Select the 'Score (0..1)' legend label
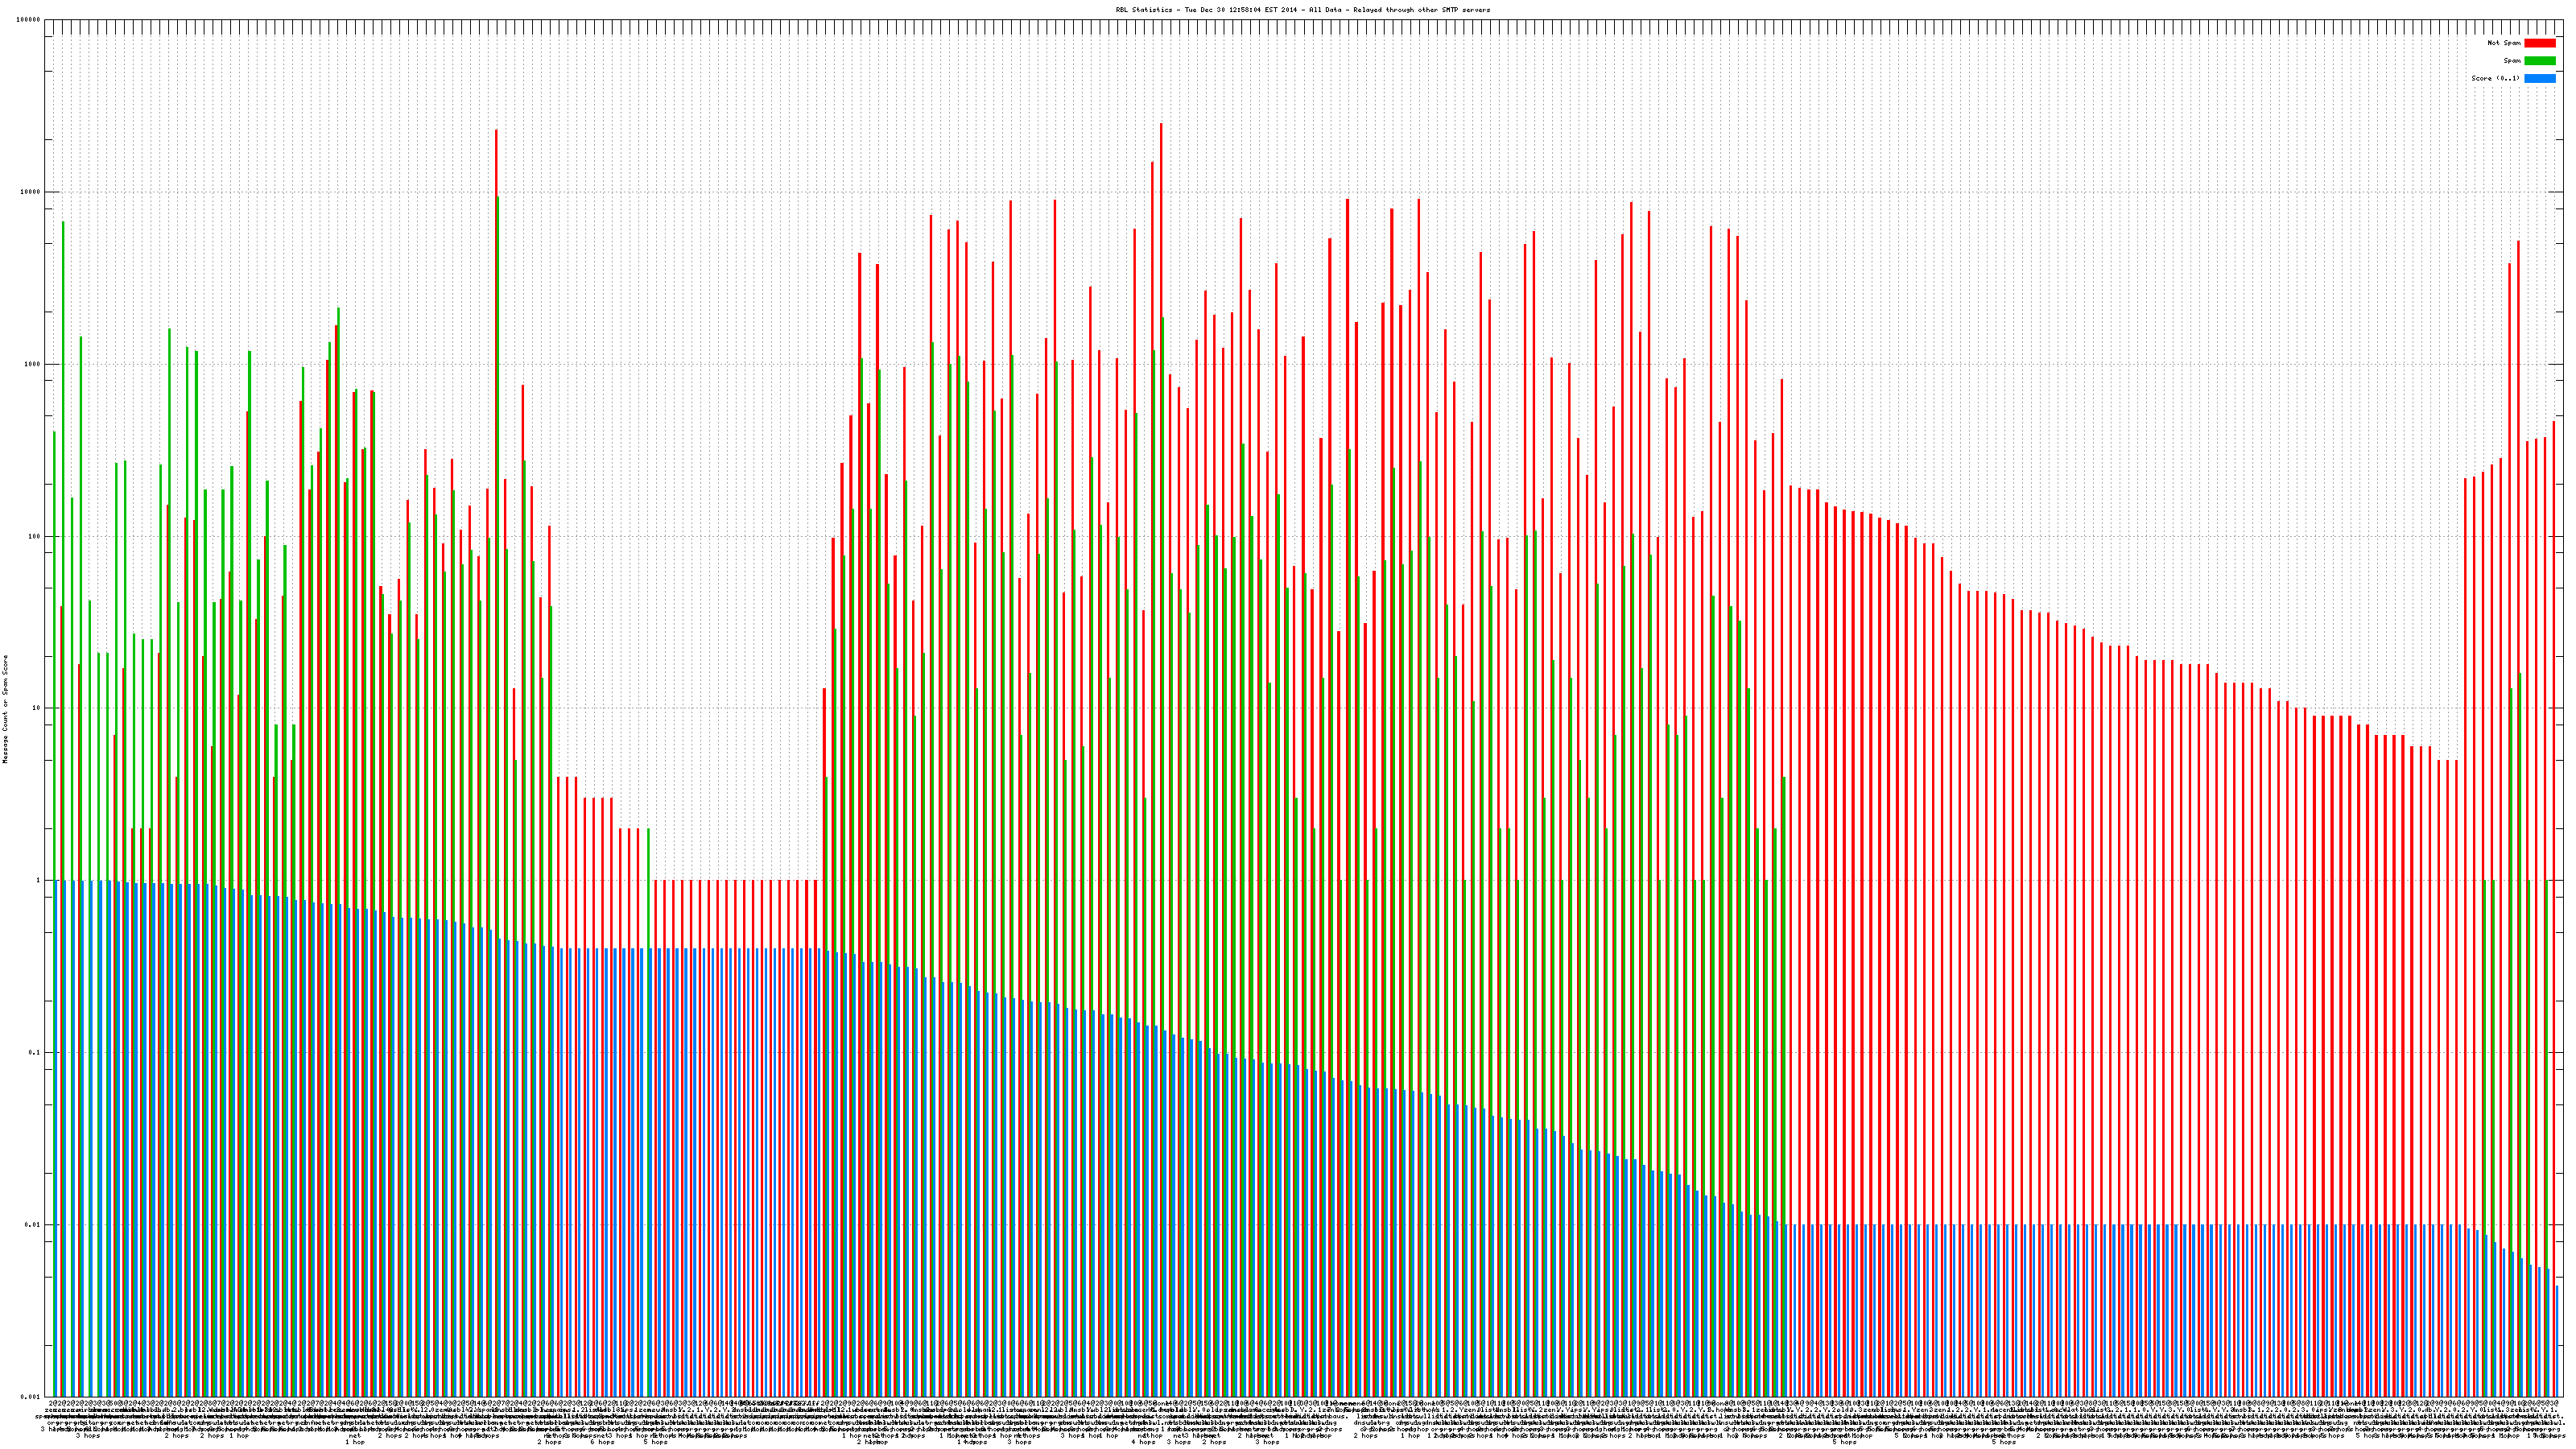The image size is (2576, 1449). point(2495,78)
